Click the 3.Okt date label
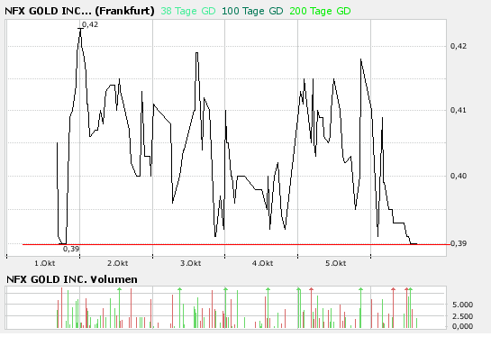 pos(190,263)
